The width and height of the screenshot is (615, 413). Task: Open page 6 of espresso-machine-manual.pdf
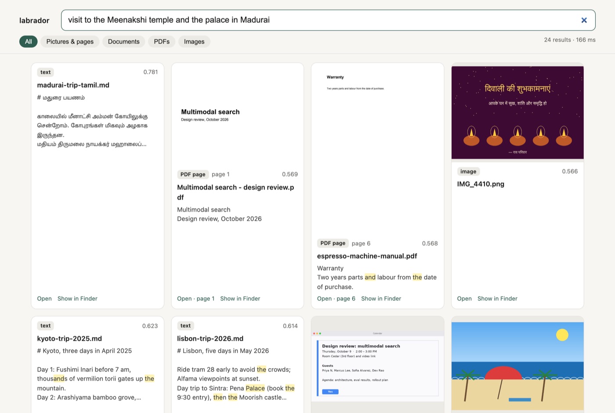(x=336, y=299)
